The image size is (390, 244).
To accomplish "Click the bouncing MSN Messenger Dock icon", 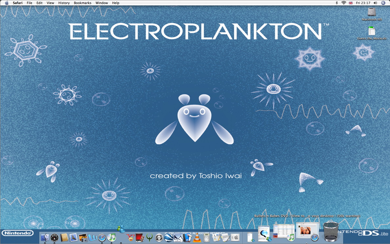I will [121, 229].
